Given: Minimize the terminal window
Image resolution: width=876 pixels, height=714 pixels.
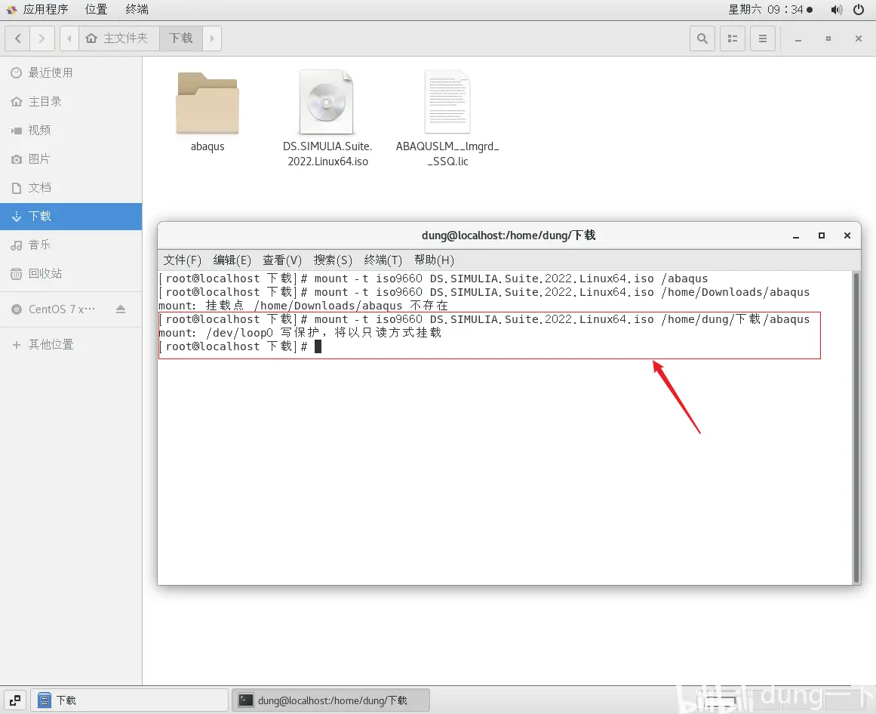Looking at the screenshot, I should [796, 235].
